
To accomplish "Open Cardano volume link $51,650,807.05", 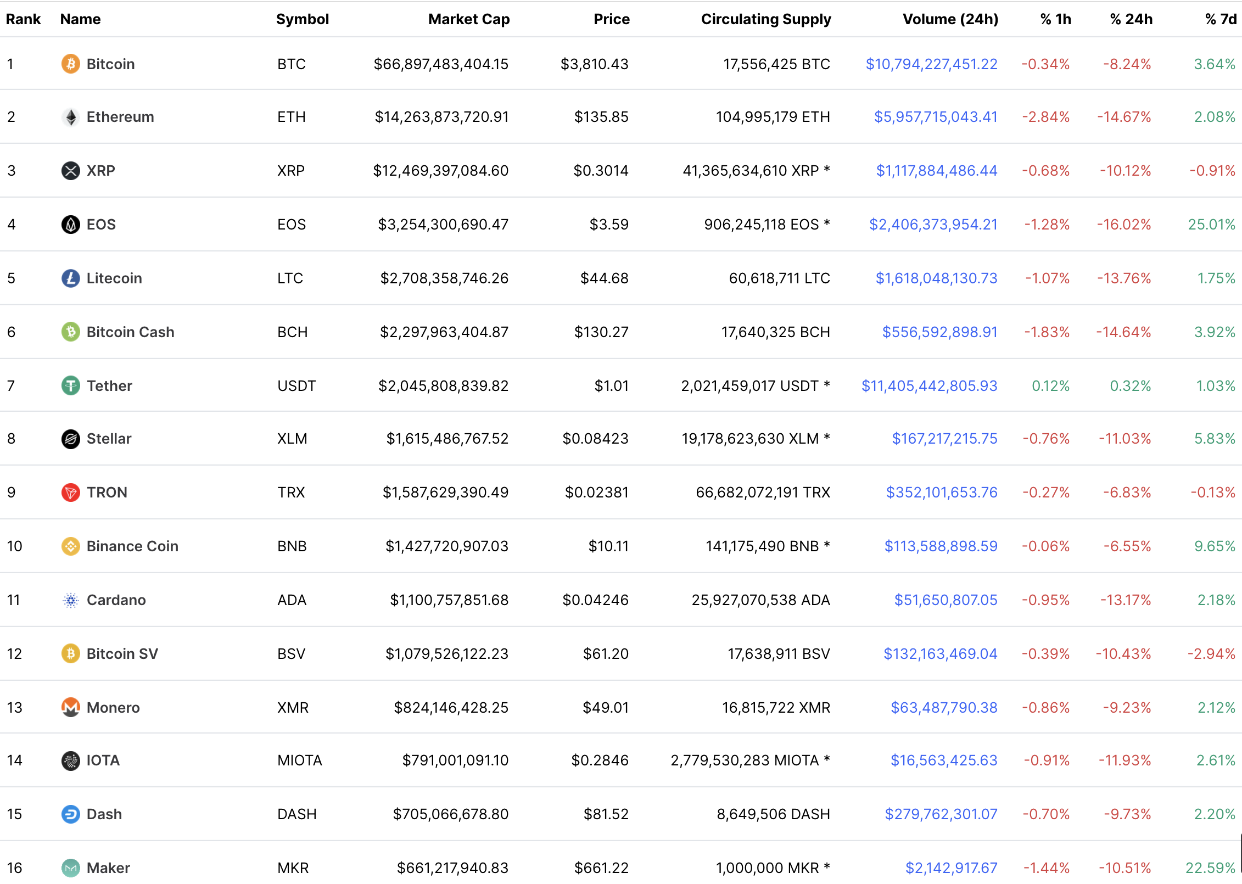I will point(946,600).
